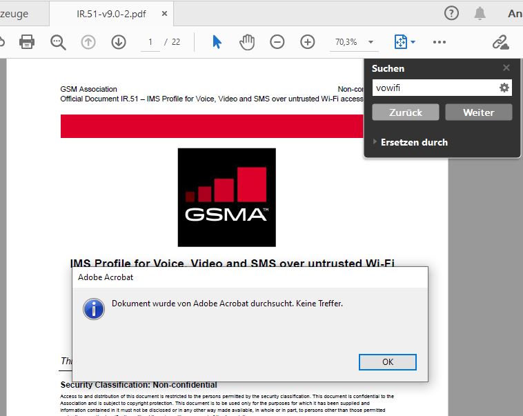Open the fit page options dropdown arrow
The height and width of the screenshot is (416, 523).
pyautogui.click(x=413, y=42)
